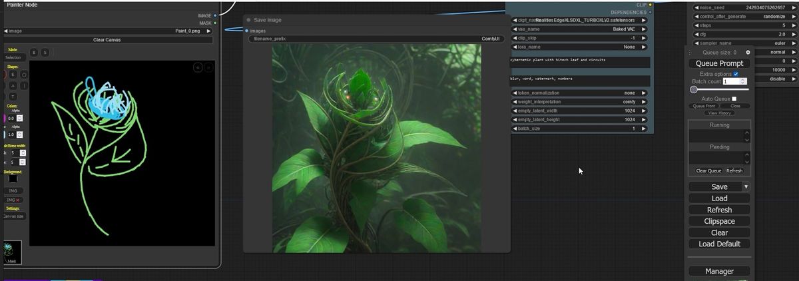799x281 pixels.
Task: Open Clipspace from the side menu
Action: pyautogui.click(x=719, y=221)
